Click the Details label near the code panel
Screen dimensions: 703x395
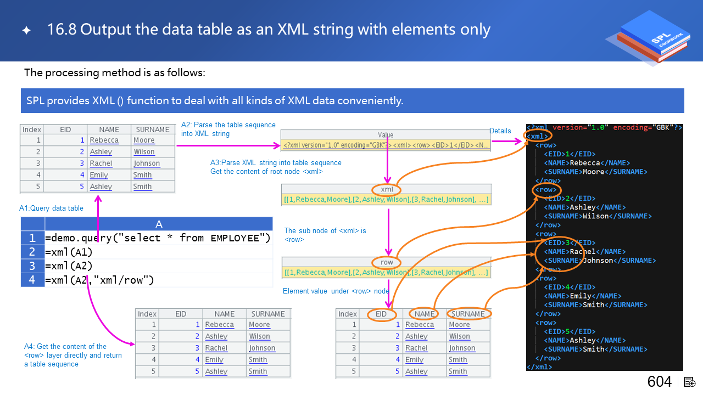[x=500, y=131]
